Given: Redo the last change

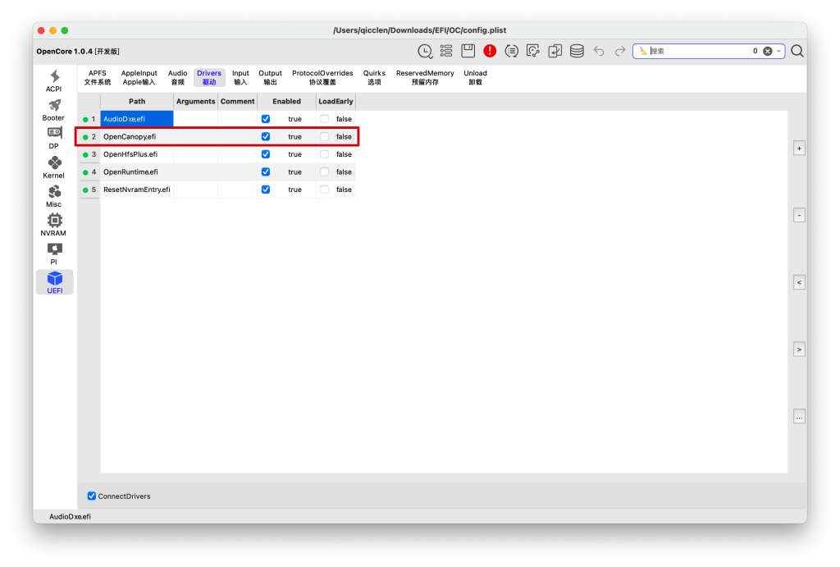Looking at the screenshot, I should click(620, 51).
